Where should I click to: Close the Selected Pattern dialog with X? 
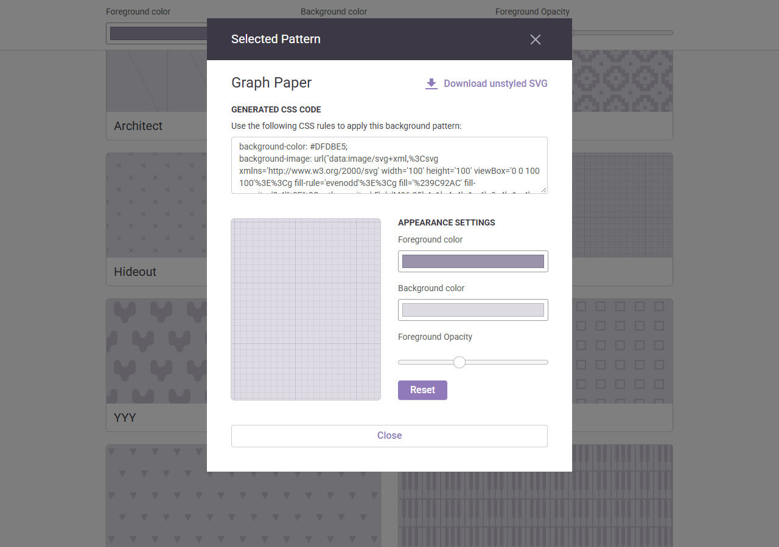click(536, 40)
